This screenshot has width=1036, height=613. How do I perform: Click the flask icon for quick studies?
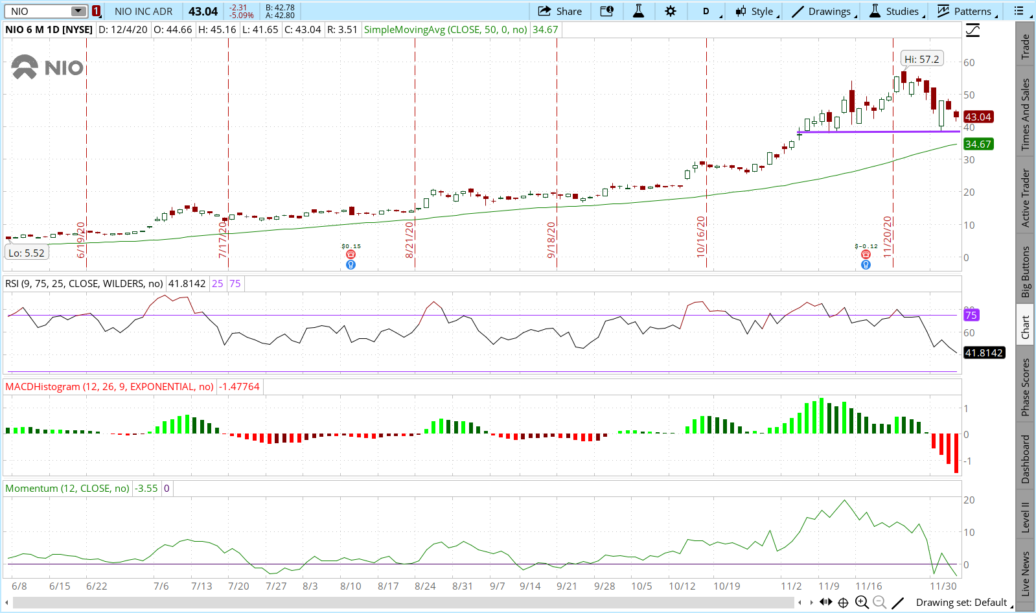638,11
